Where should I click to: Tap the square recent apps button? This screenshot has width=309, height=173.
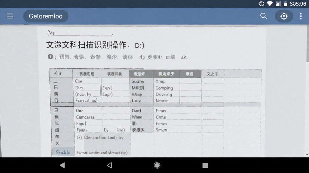pyautogui.click(x=205, y=165)
